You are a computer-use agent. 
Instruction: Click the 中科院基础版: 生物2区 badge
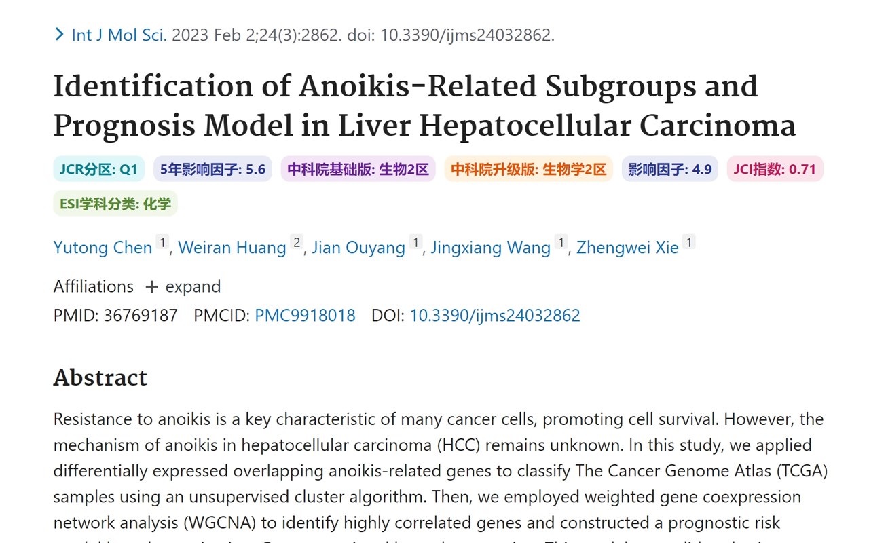pos(358,169)
